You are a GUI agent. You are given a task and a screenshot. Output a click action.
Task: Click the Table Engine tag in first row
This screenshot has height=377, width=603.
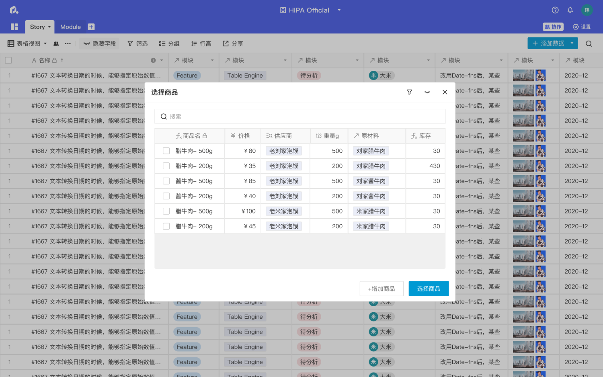click(245, 76)
